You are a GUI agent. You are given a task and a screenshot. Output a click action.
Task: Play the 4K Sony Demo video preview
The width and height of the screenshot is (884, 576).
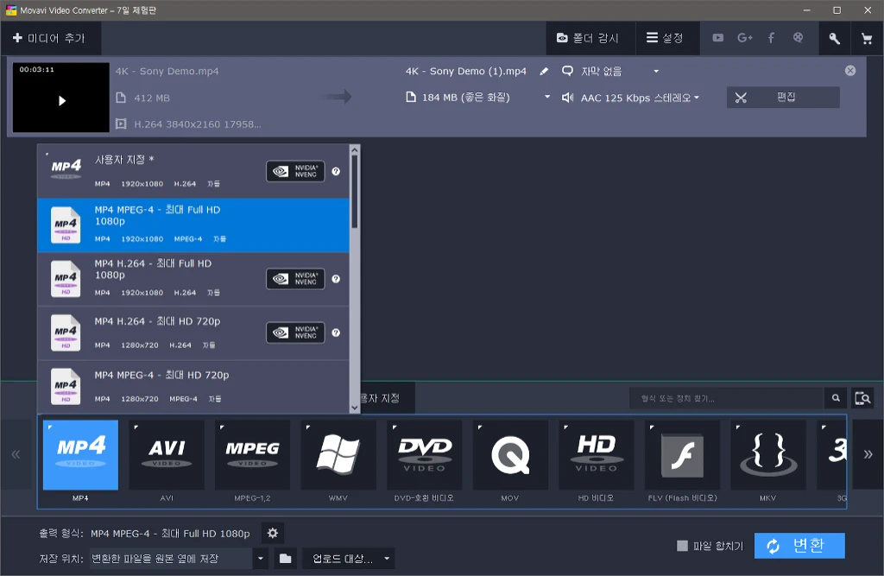click(61, 100)
